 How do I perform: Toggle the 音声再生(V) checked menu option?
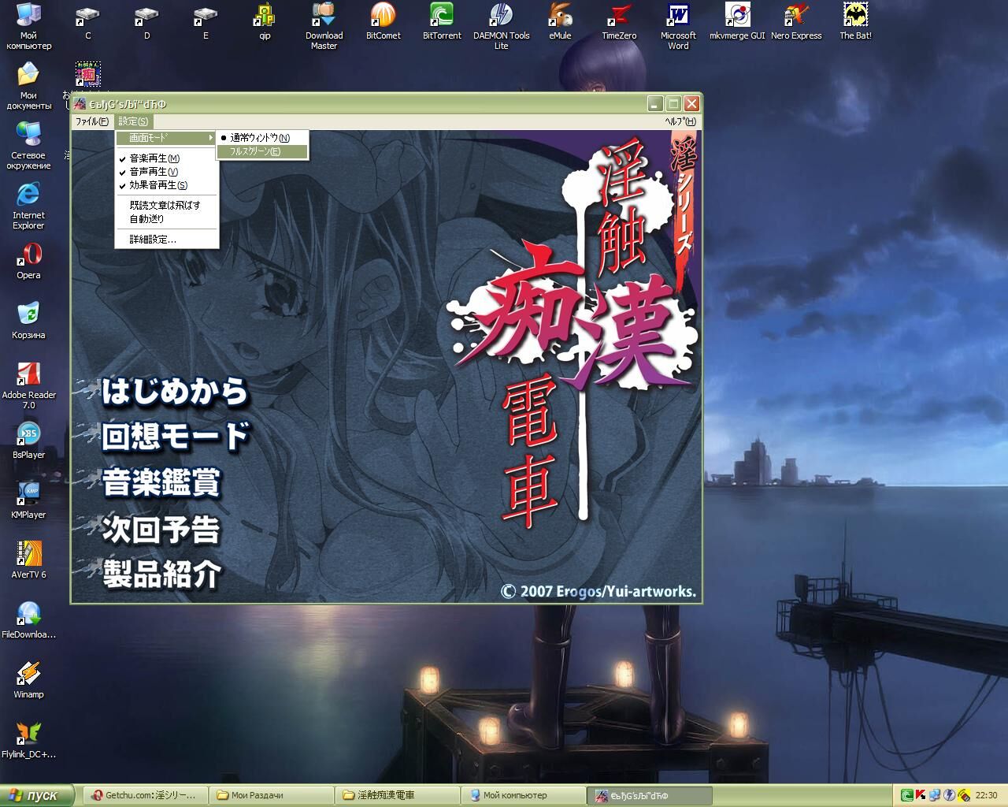pos(154,172)
